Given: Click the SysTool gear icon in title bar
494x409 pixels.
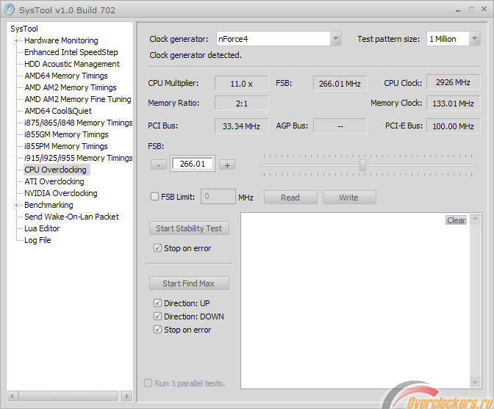Looking at the screenshot, I should [10, 10].
